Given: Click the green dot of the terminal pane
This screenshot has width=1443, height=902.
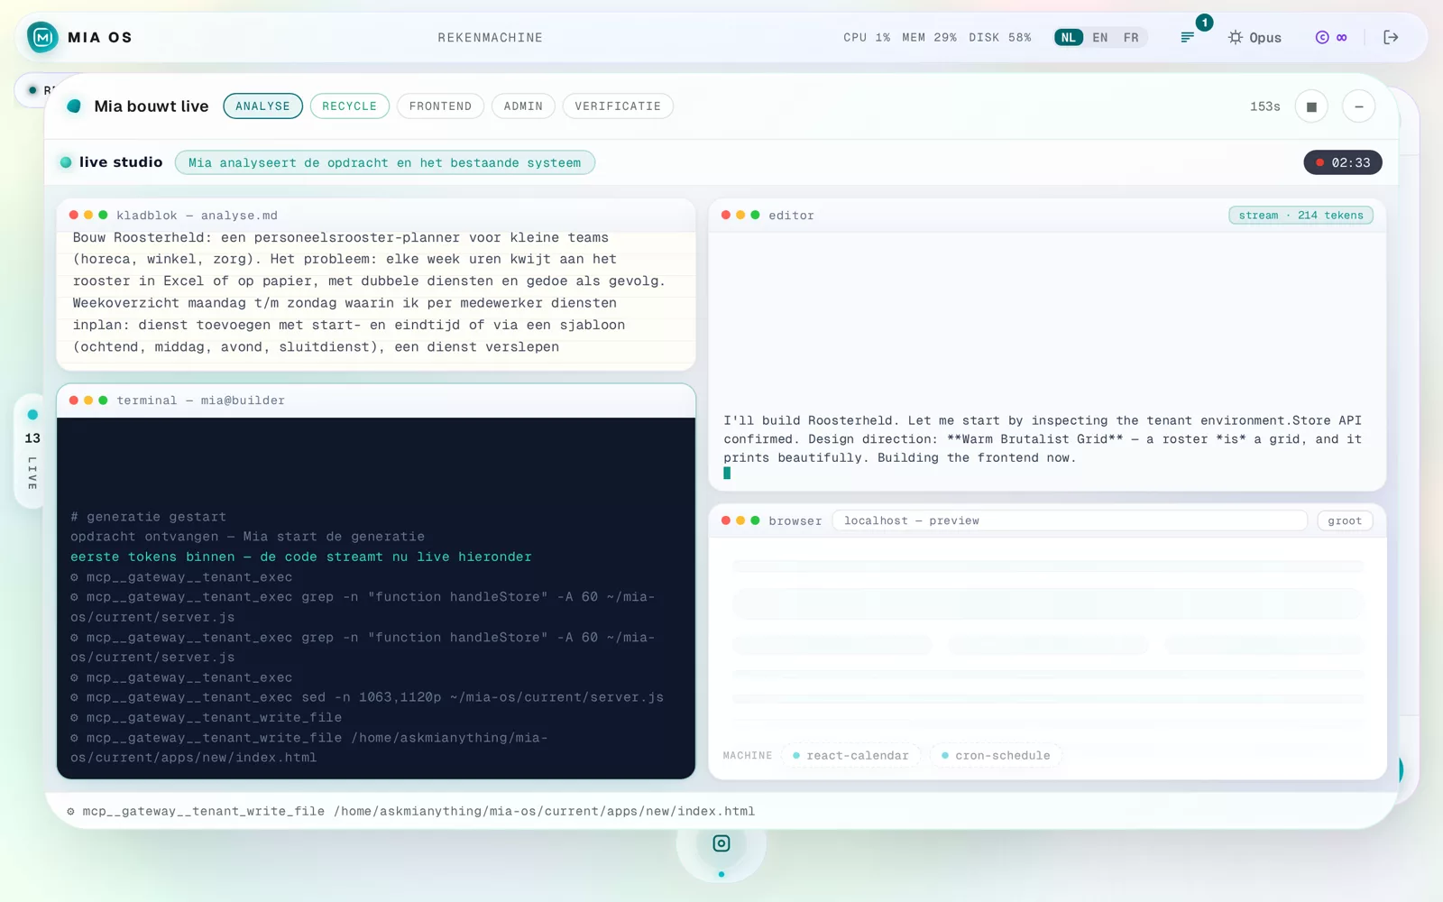Looking at the screenshot, I should click(x=103, y=400).
